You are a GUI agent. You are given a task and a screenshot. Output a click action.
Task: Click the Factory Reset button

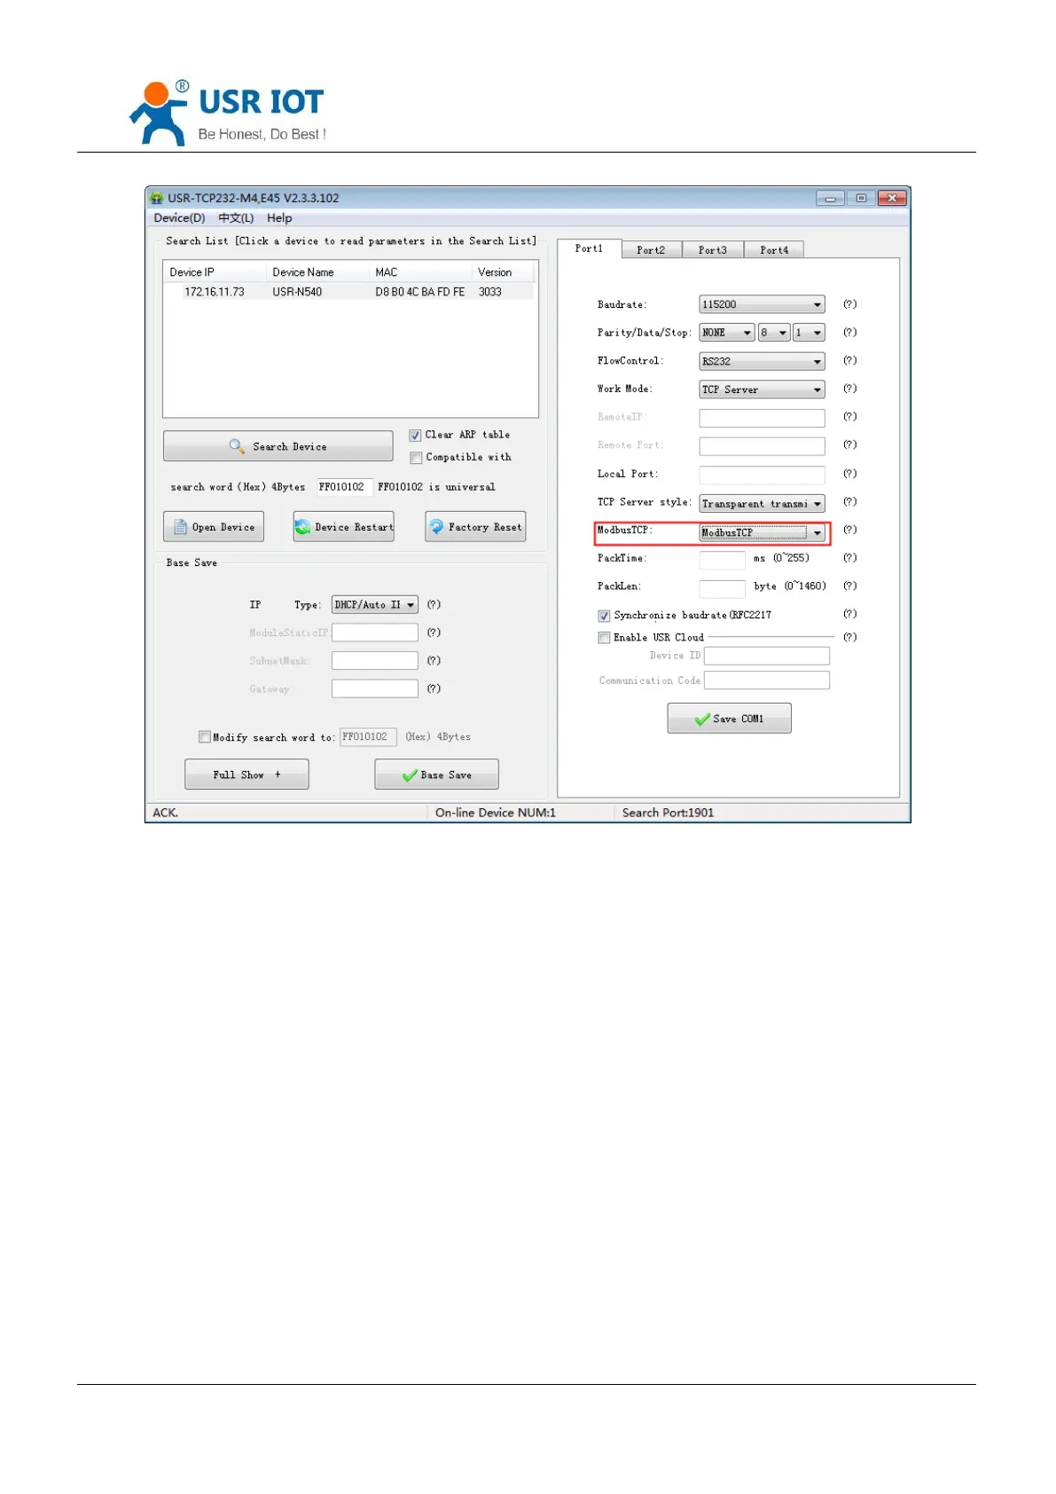click(475, 527)
